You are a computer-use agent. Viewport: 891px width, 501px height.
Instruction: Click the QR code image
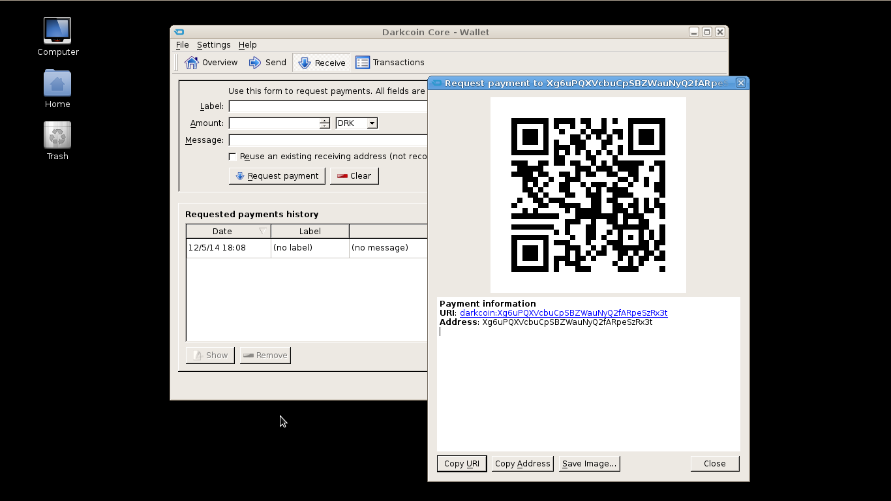point(588,195)
